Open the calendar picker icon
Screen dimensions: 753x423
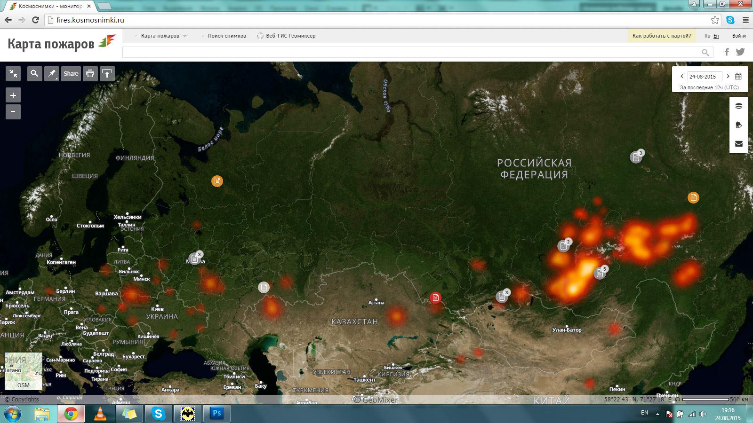(x=738, y=76)
